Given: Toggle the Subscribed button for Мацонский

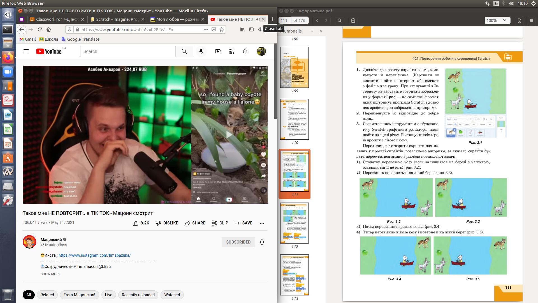Looking at the screenshot, I should point(238,242).
